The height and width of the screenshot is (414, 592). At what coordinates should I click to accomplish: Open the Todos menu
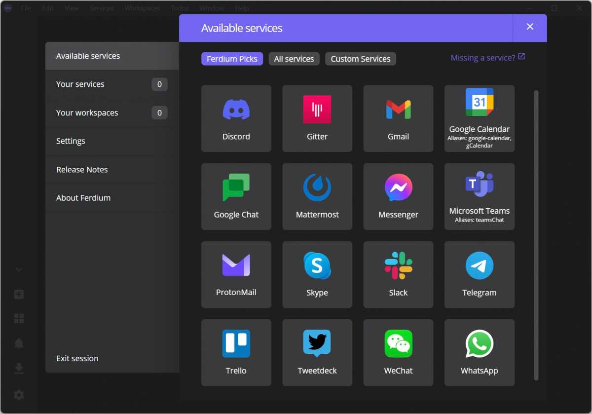click(180, 8)
